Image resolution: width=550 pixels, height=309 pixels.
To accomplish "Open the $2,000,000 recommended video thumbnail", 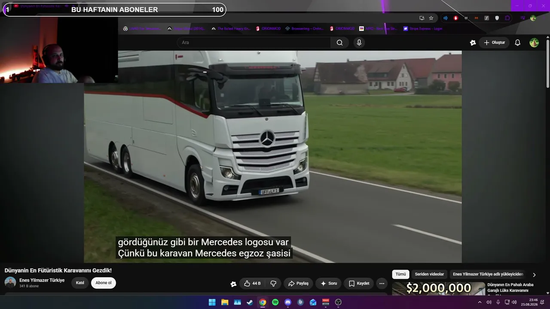I will tap(438, 289).
